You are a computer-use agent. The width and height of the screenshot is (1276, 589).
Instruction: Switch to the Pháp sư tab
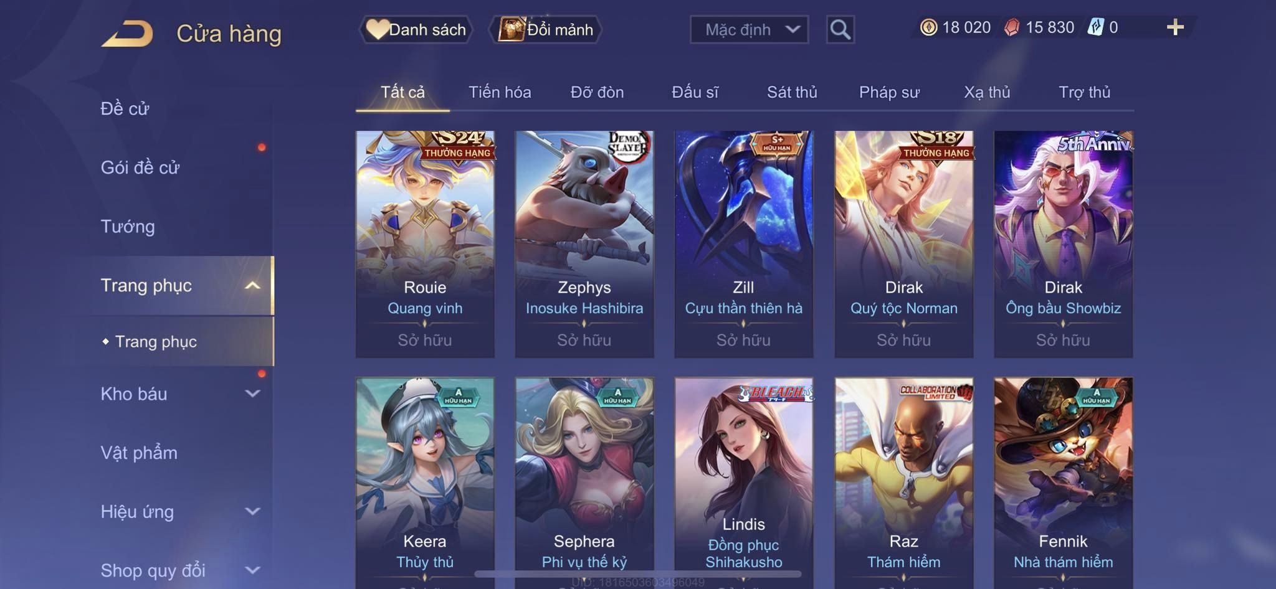(x=889, y=92)
